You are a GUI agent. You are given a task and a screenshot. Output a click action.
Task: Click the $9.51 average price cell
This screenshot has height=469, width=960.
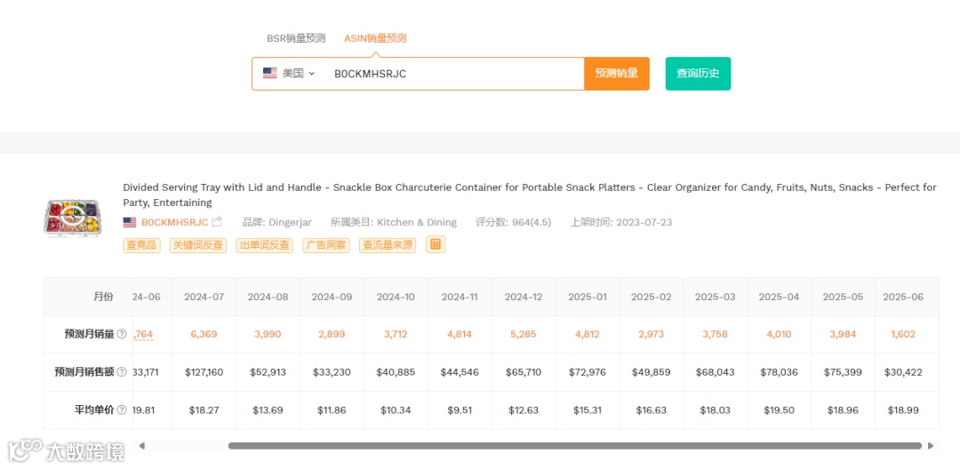click(460, 410)
